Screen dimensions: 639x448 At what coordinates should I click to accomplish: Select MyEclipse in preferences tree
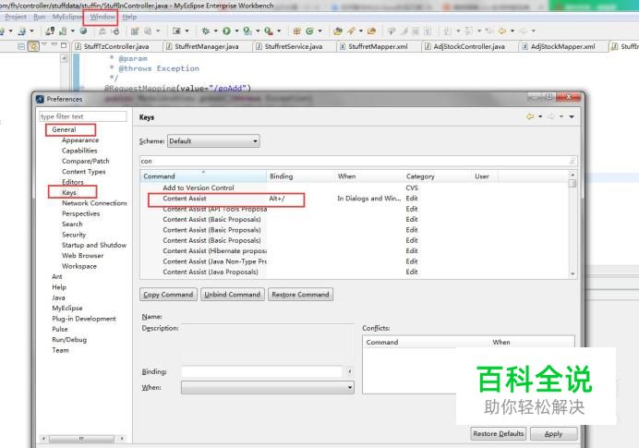67,309
